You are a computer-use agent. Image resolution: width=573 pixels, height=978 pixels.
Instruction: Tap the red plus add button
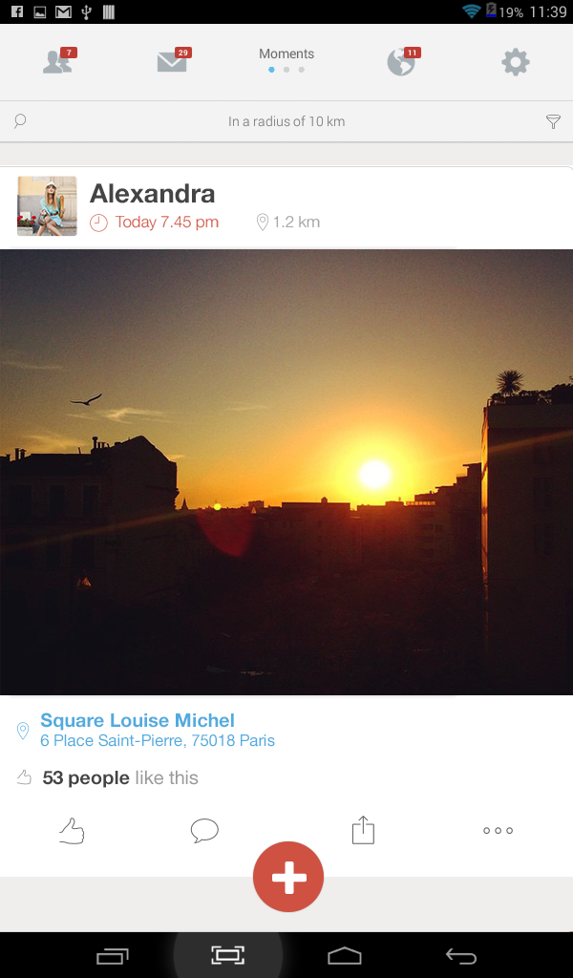(x=288, y=877)
